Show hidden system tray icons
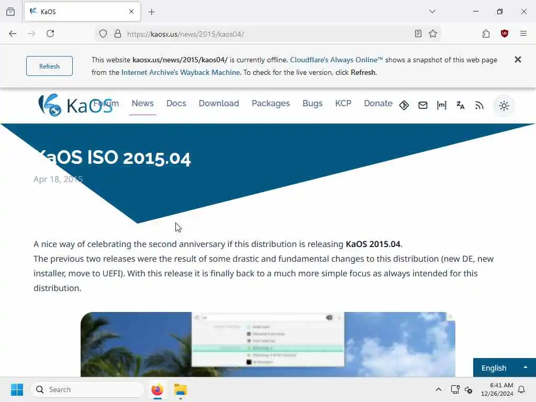Viewport: 536px width, 402px height. pos(439,389)
